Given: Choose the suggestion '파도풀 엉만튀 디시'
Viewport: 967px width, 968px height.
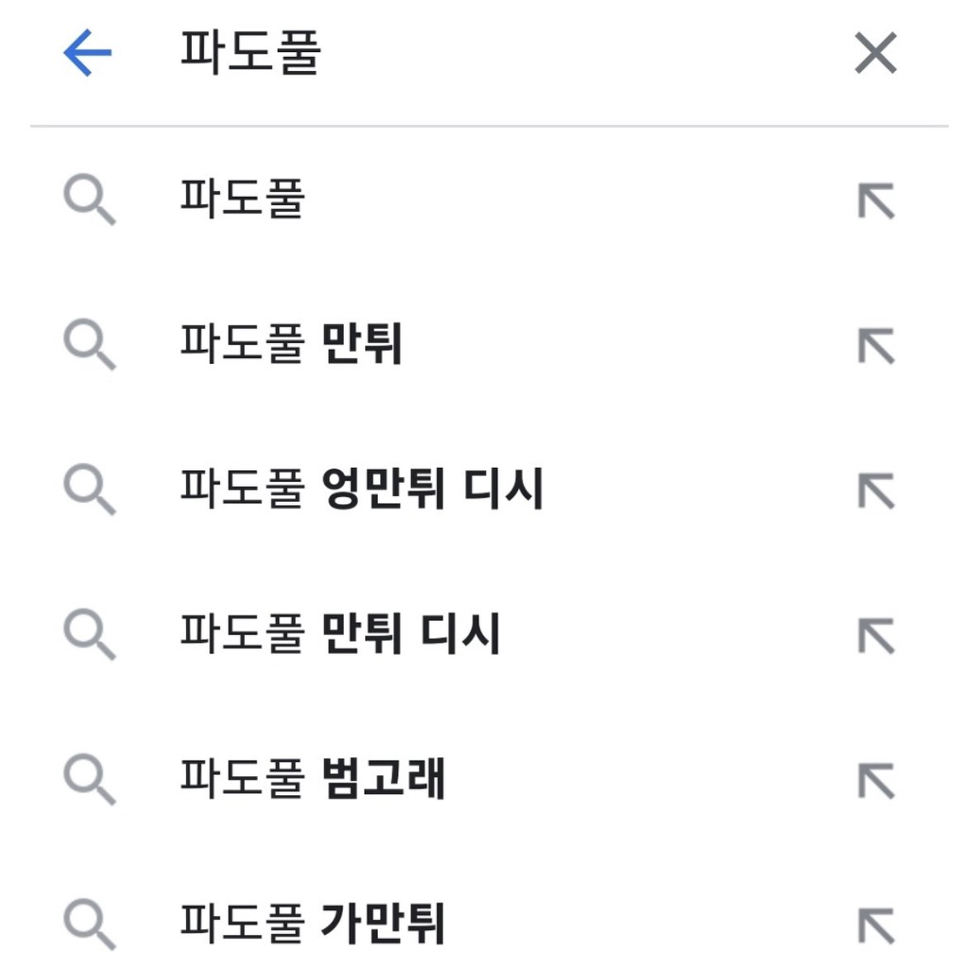Looking at the screenshot, I should click(361, 489).
